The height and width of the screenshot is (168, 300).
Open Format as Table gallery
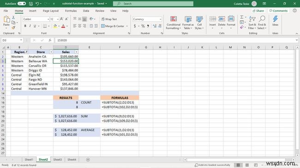click(x=188, y=23)
